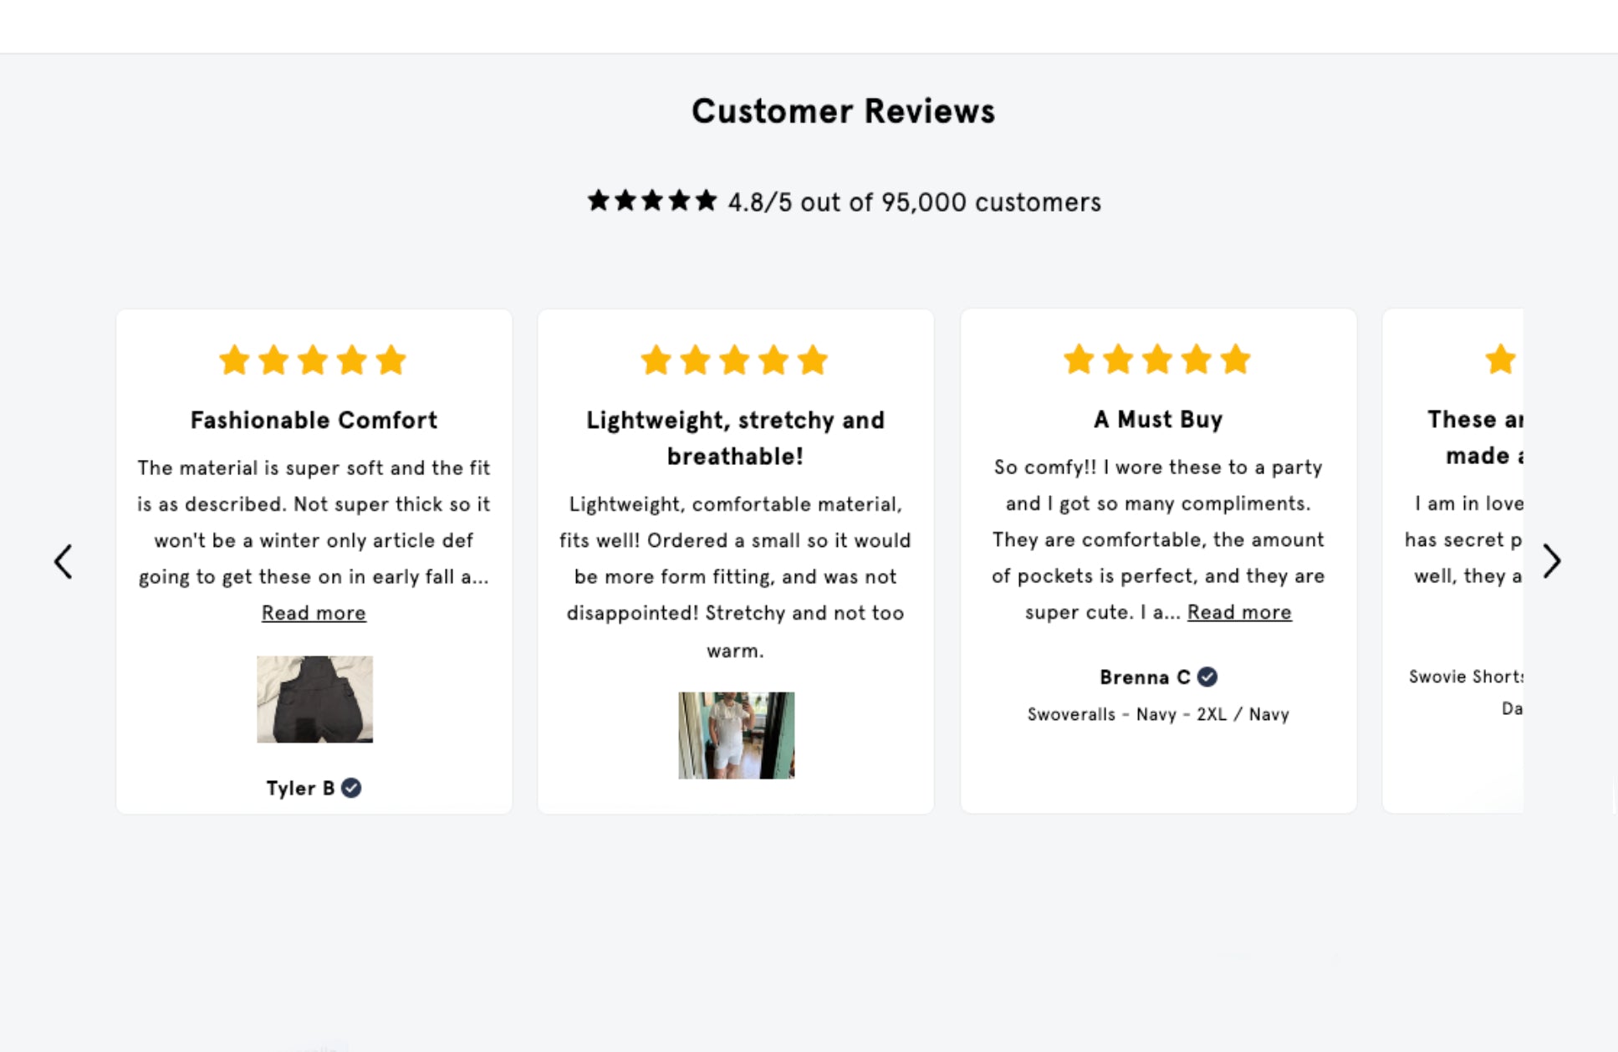Advance carousel with right arrow
1618x1052 pixels.
click(x=1552, y=561)
